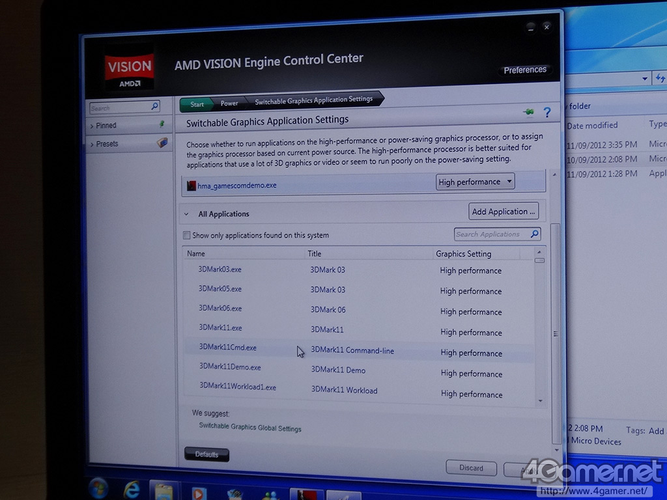Open the Windows Media Player taskbar icon
Screen dimensions: 667x500
pyautogui.click(x=198, y=493)
